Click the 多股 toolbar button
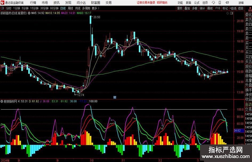 coord(195,8)
